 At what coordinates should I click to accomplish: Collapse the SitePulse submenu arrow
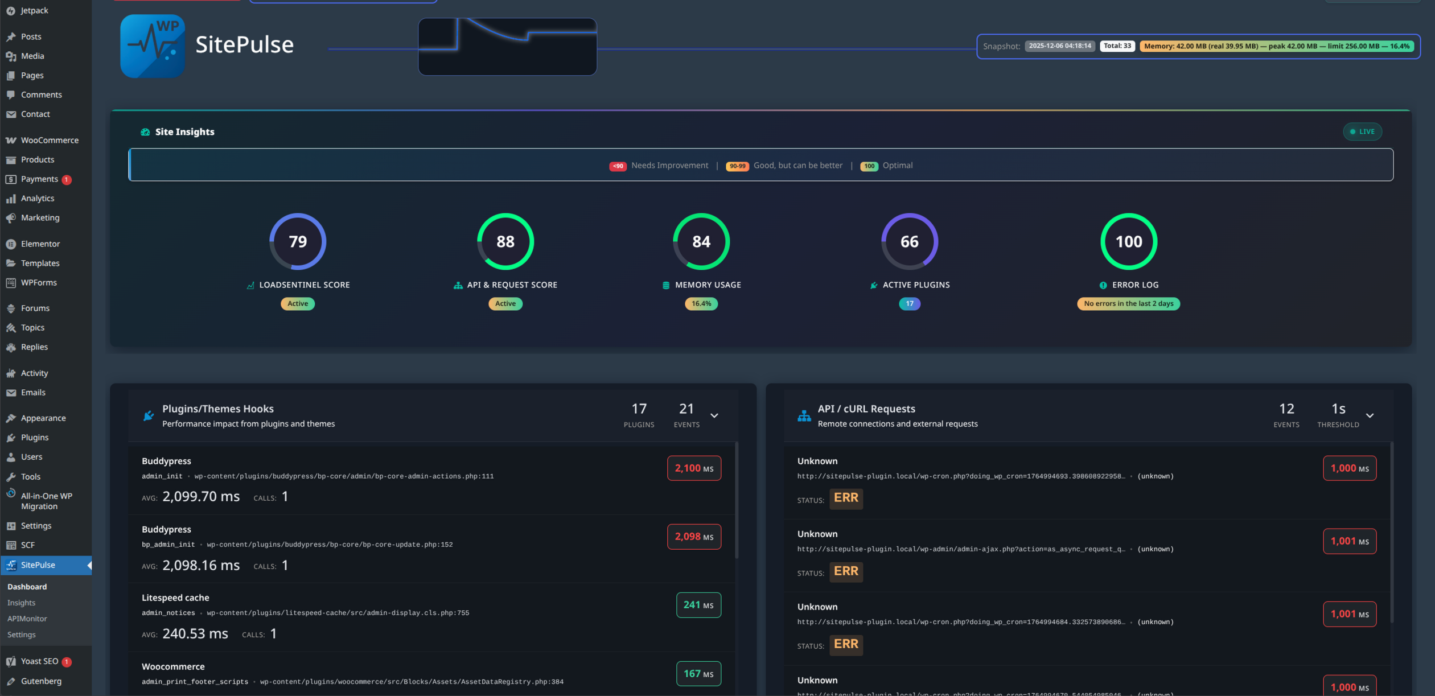coord(89,565)
